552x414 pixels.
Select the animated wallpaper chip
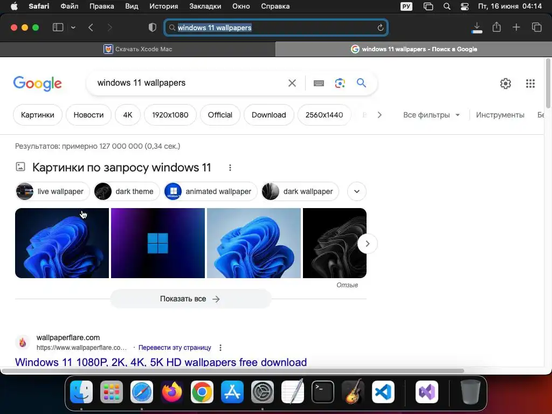(x=211, y=191)
